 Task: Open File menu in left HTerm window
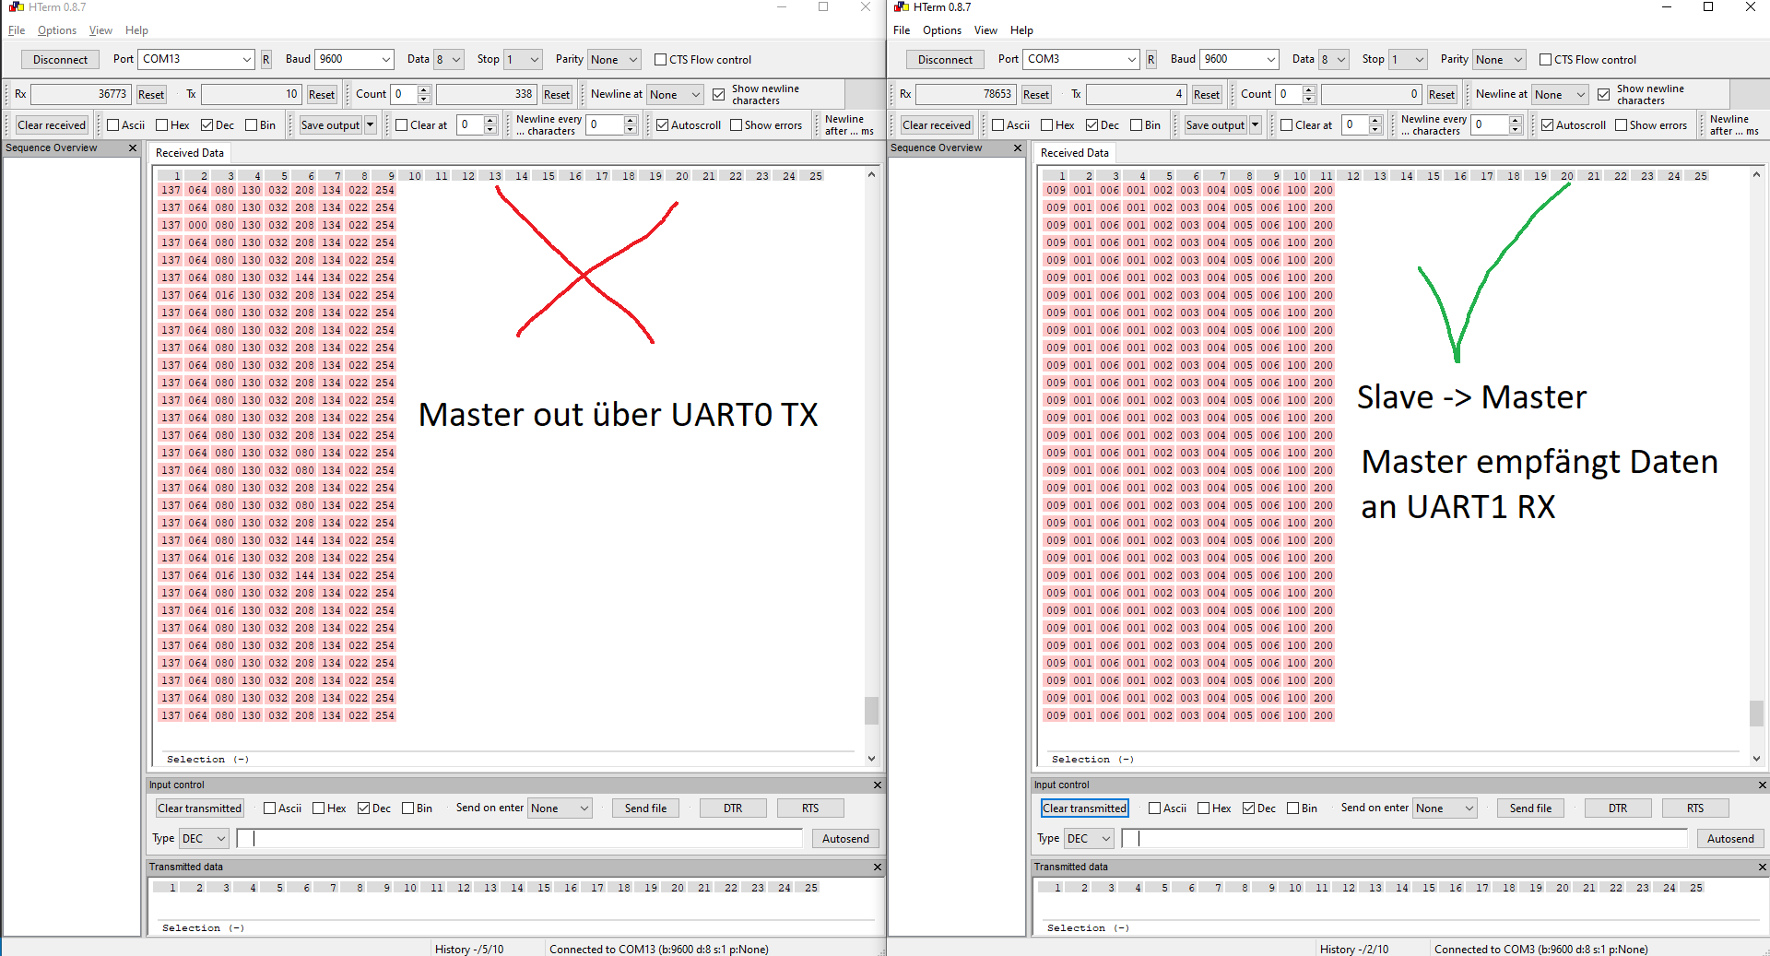point(17,30)
